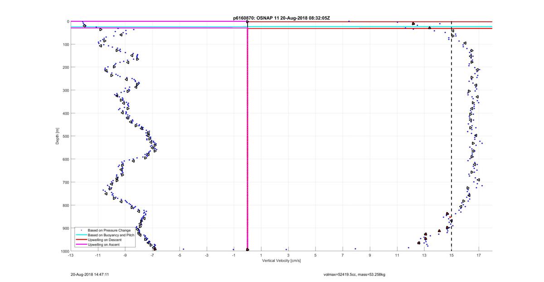544x282 pixels.
Task: Click x-axis tick label '11'
Action: point(397,255)
